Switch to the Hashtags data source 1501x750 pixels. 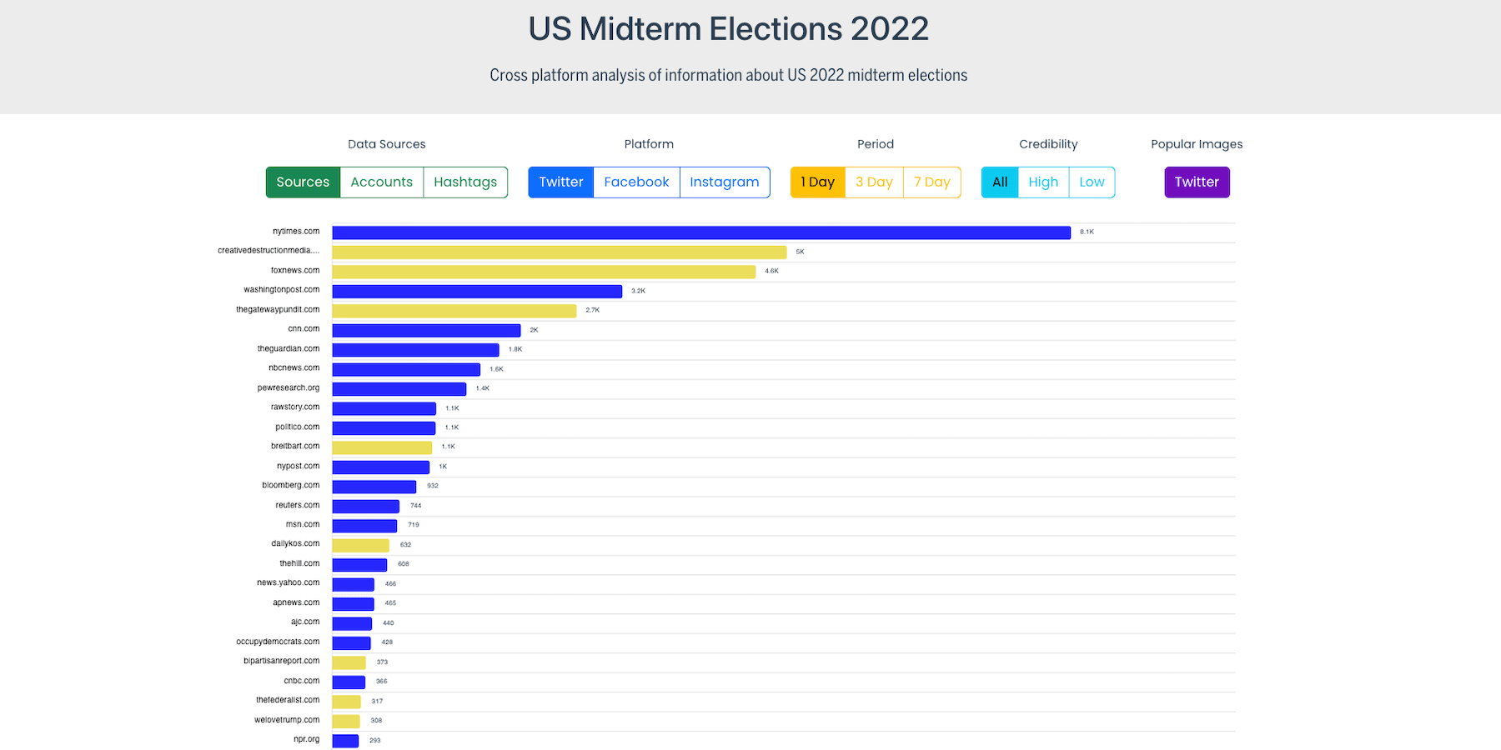point(465,182)
